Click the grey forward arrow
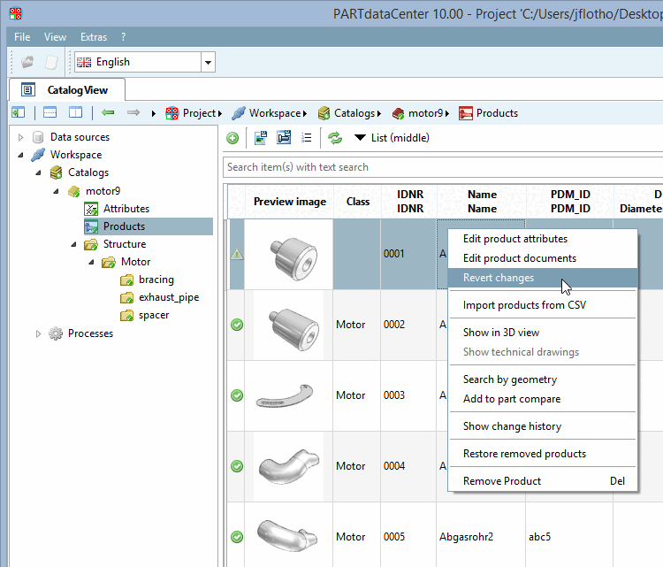The height and width of the screenshot is (567, 663). tap(133, 113)
